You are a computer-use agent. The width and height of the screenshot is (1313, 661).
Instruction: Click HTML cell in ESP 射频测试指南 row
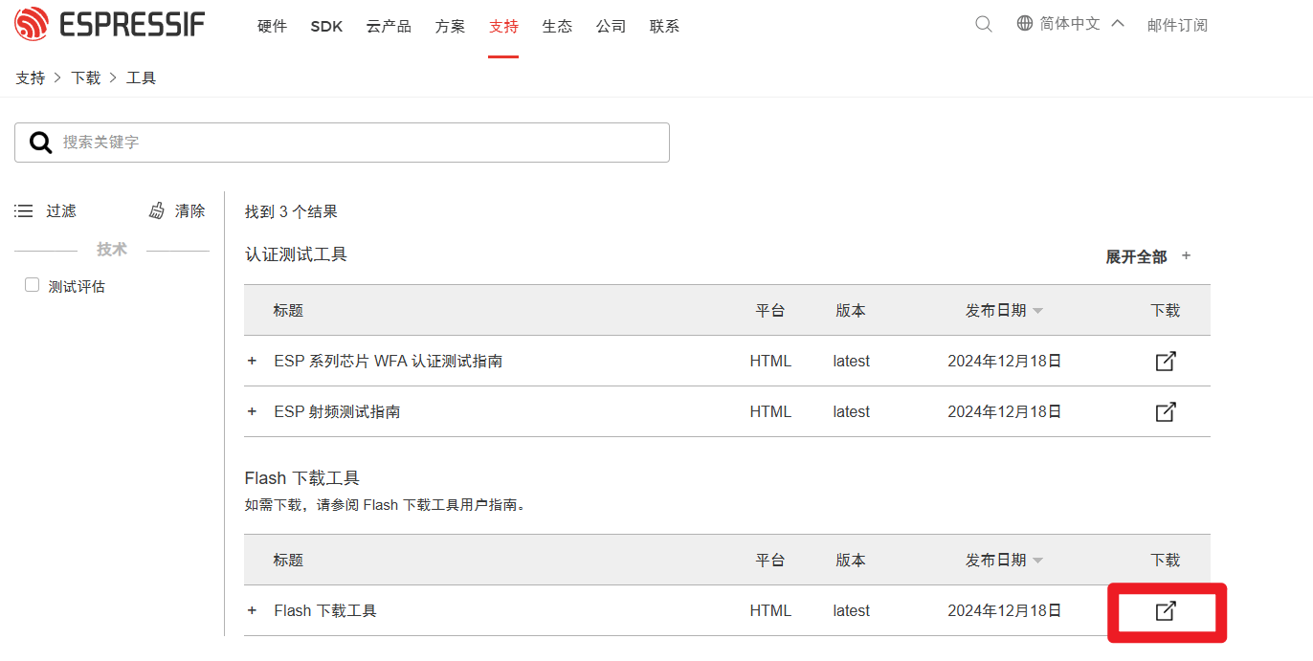(x=770, y=412)
